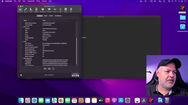Image resolution: width=188 pixels, height=105 pixels.
Task: Click the first barcode icon below table
Action: [45, 69]
